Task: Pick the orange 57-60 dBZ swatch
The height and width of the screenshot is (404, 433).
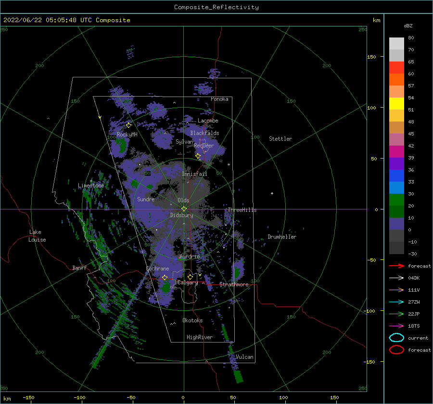Action: [x=396, y=79]
